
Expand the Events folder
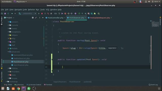point(8,29)
